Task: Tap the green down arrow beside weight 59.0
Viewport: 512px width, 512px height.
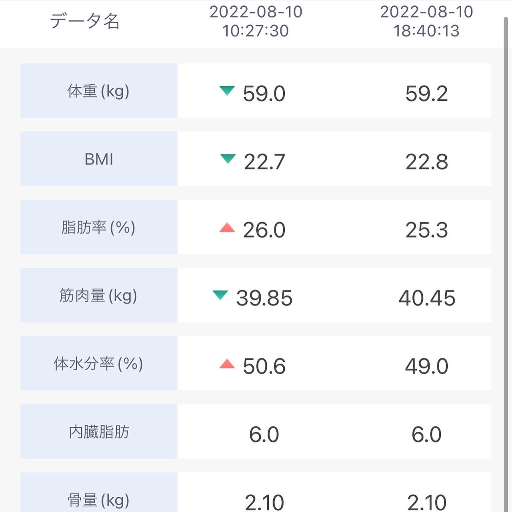Action: point(227,90)
